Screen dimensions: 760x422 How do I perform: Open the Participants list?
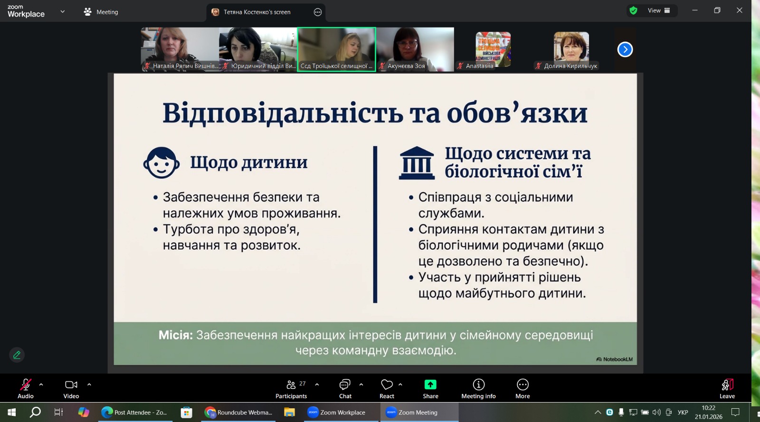point(291,388)
